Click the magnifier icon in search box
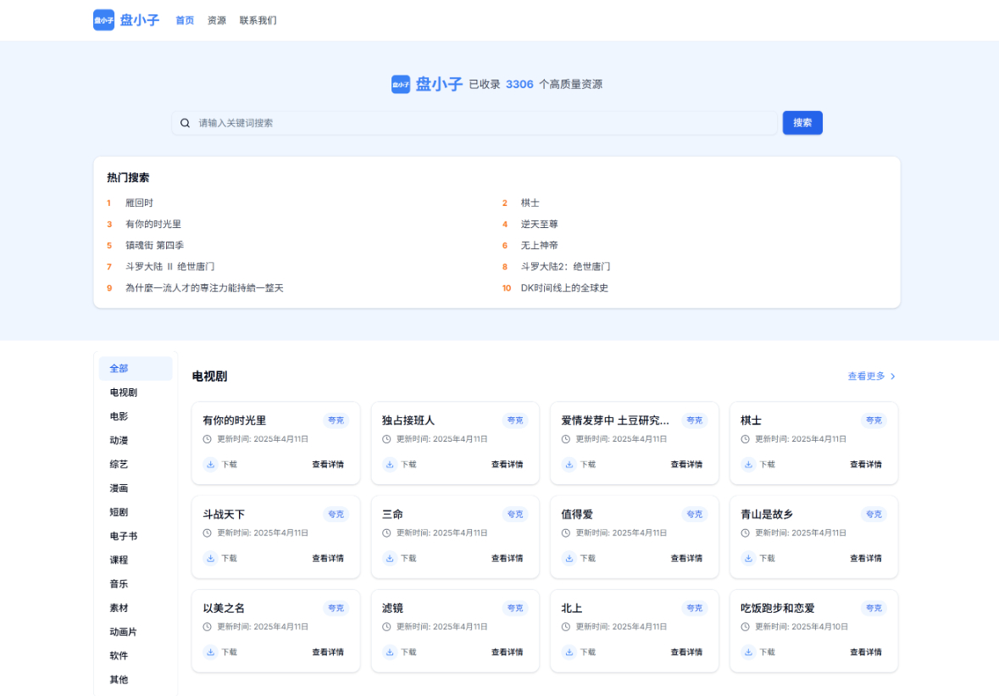999x696 pixels. pos(185,122)
